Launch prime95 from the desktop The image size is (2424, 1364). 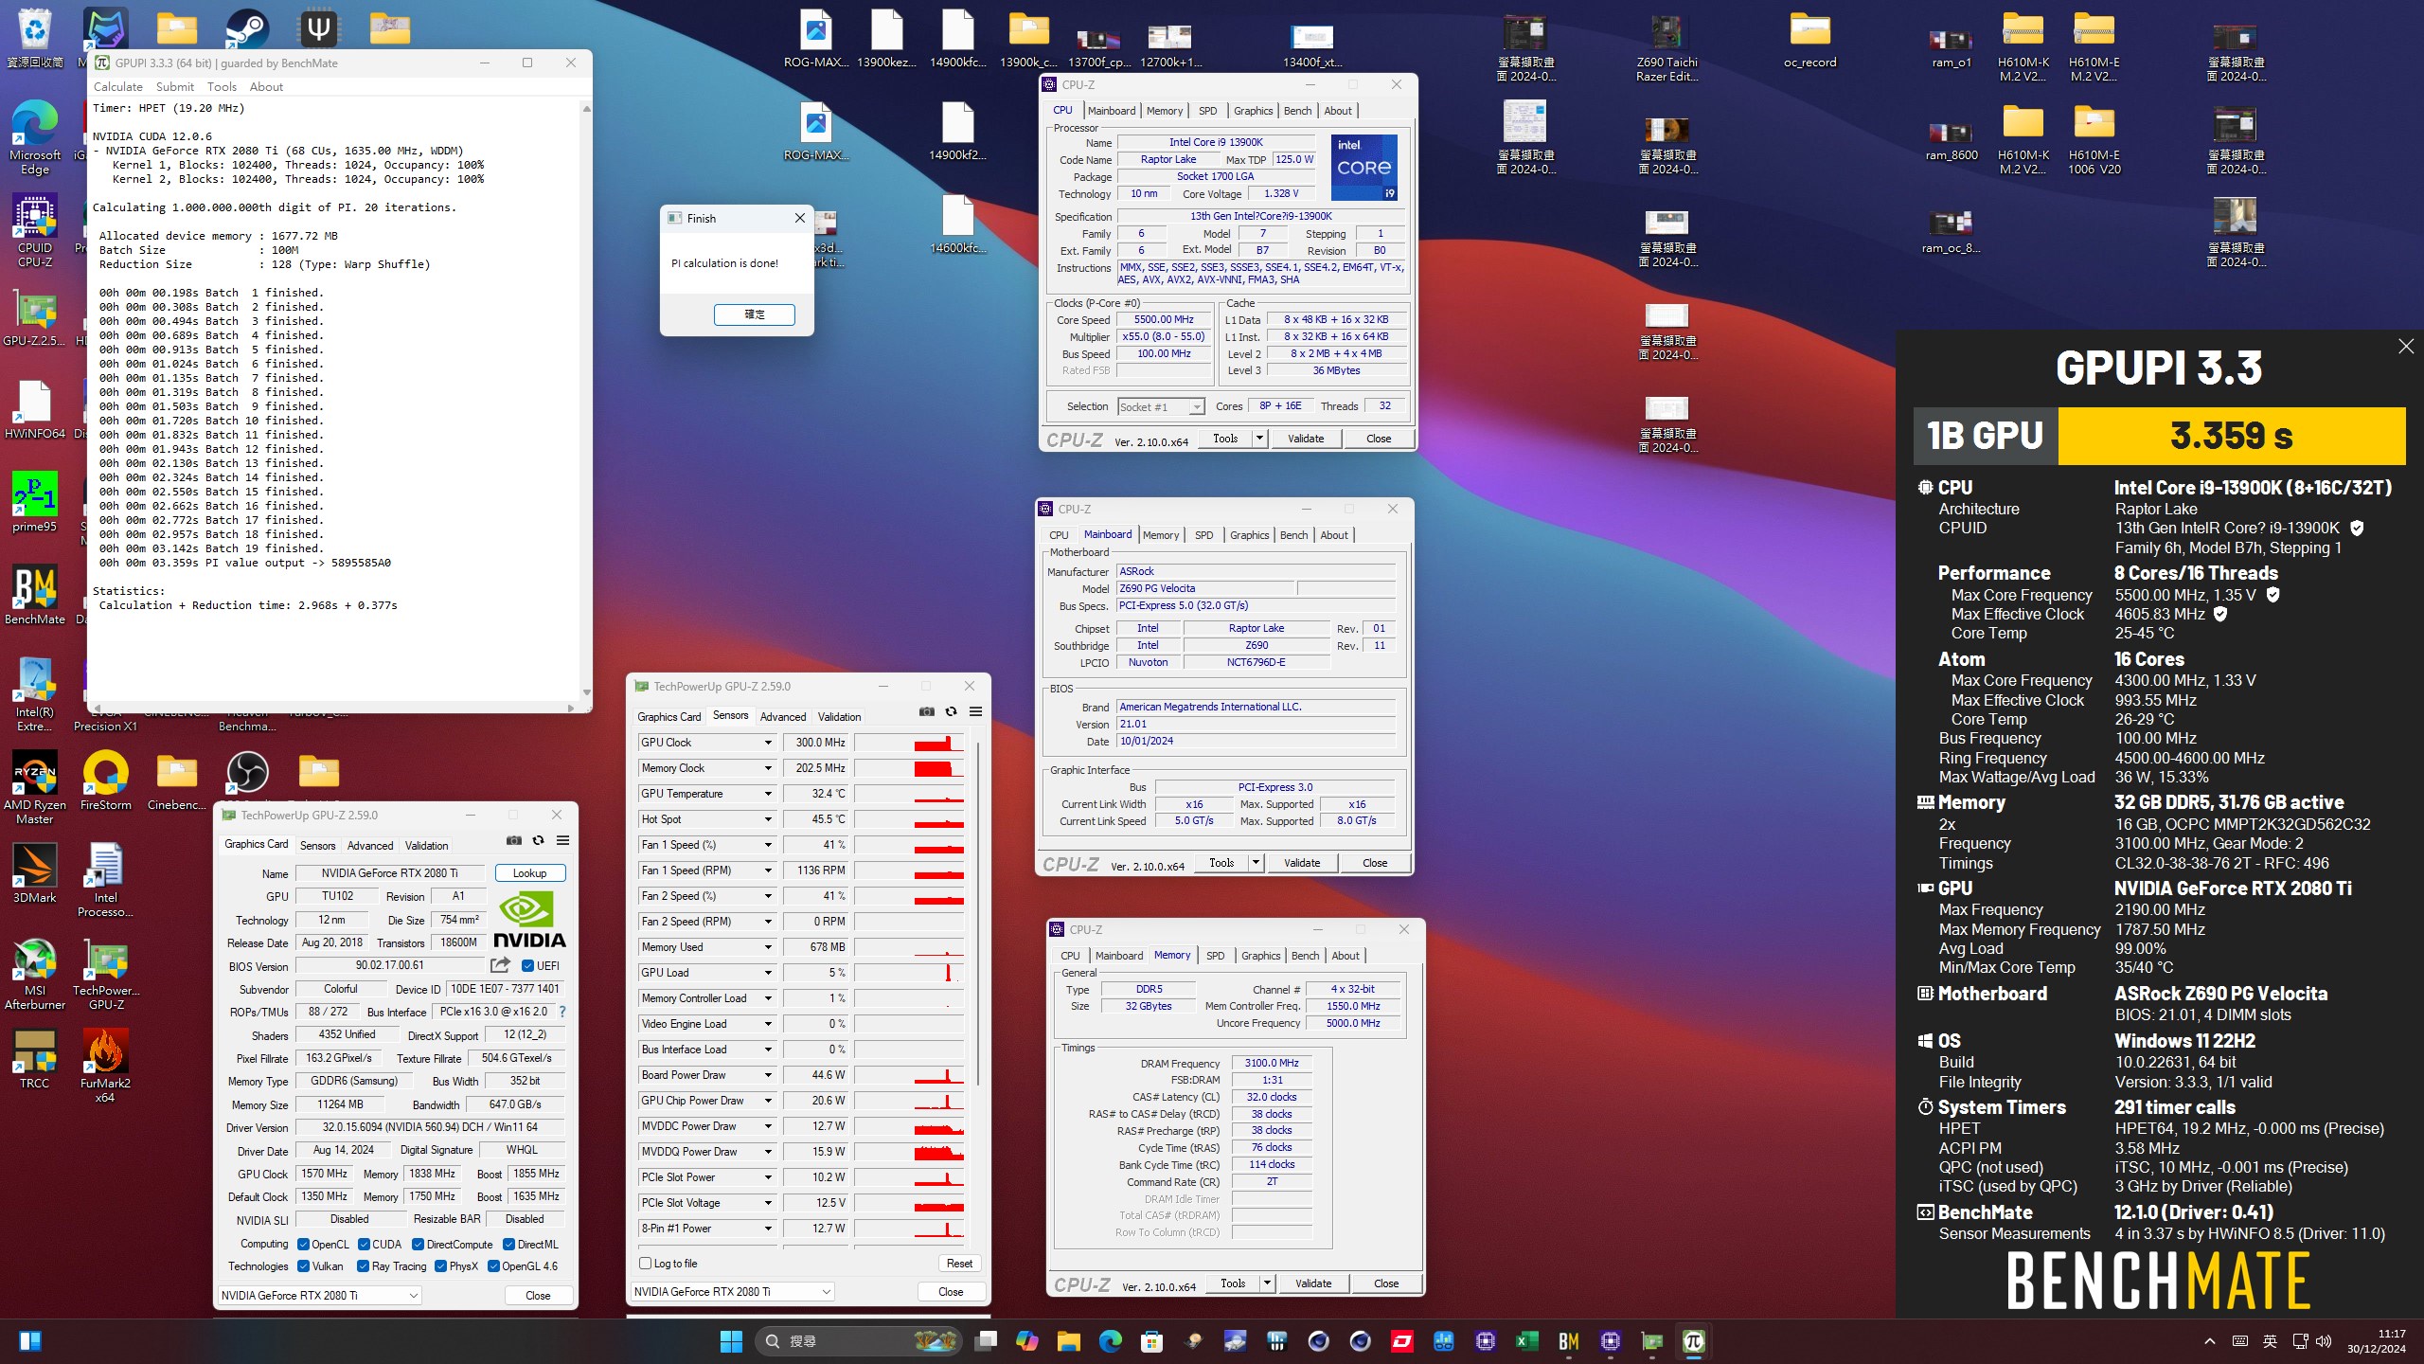point(34,502)
